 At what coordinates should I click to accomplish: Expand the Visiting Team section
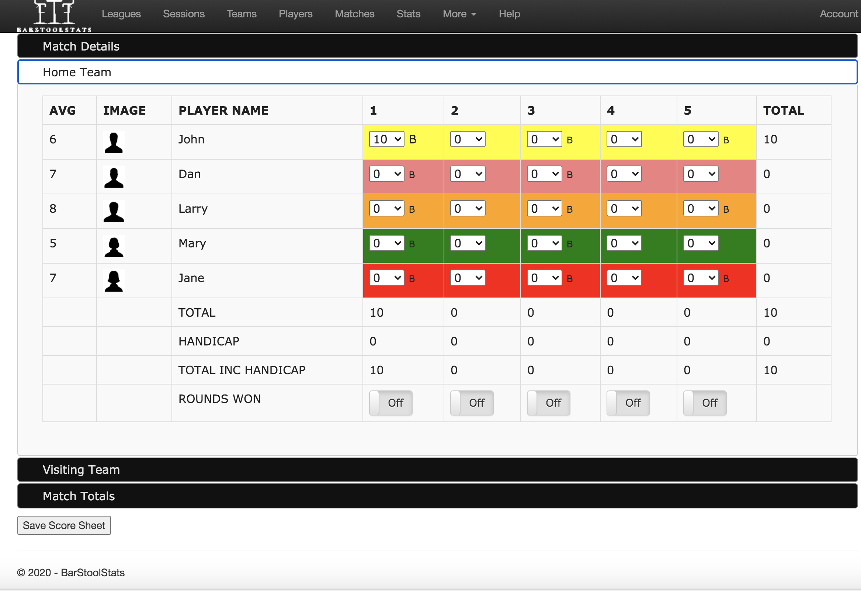click(x=81, y=469)
